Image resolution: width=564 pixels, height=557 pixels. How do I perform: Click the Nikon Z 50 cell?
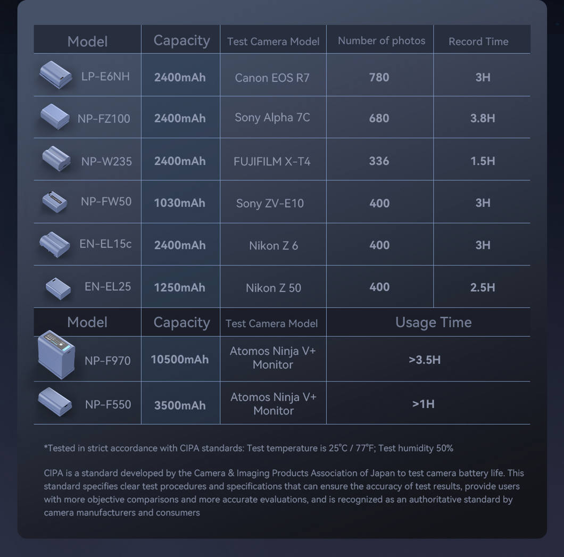273,288
